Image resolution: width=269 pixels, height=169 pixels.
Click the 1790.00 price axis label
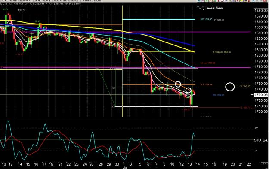coord(261,61)
